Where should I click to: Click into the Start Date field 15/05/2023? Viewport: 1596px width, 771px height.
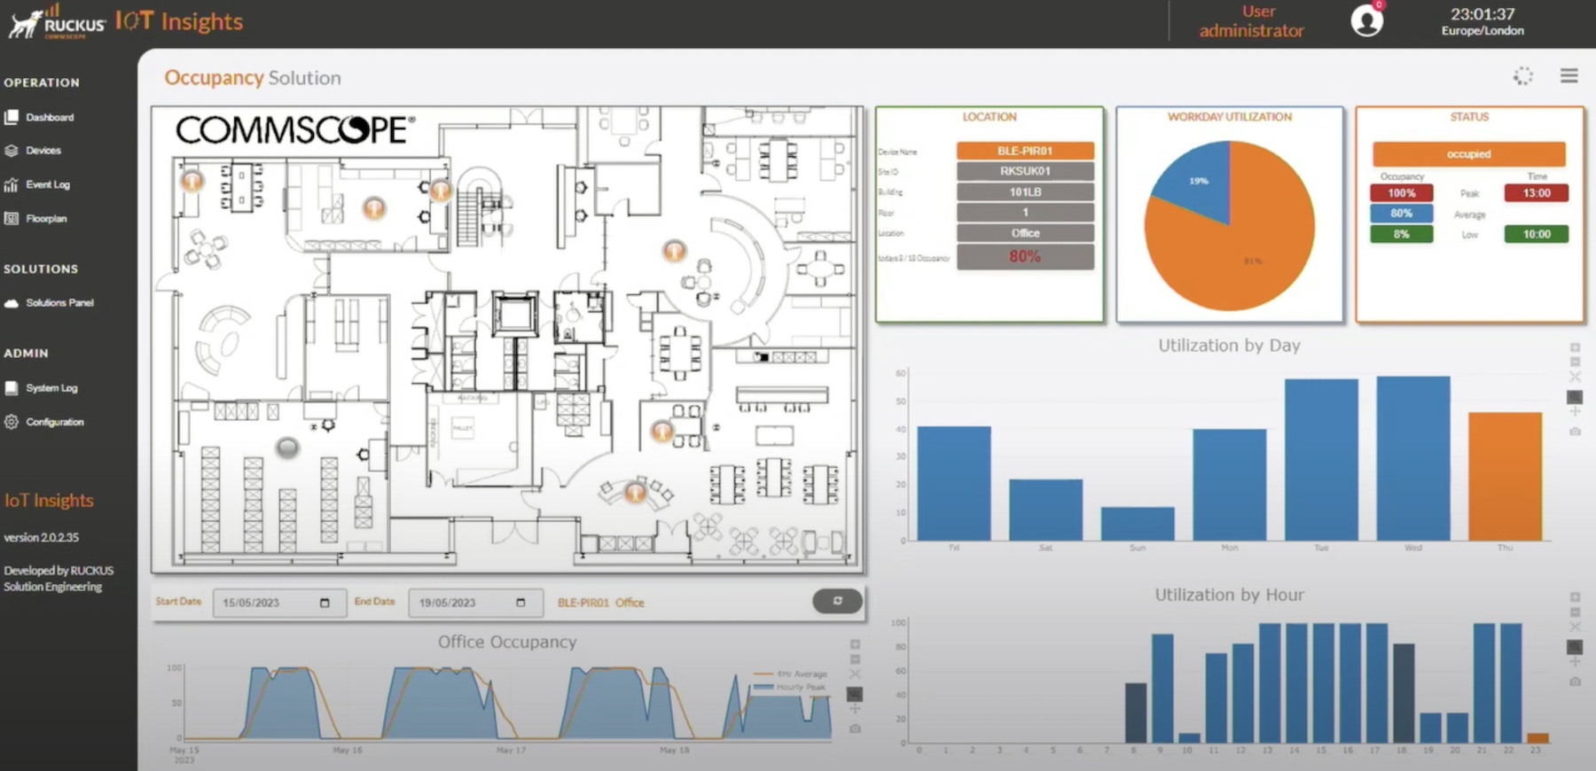(x=279, y=603)
